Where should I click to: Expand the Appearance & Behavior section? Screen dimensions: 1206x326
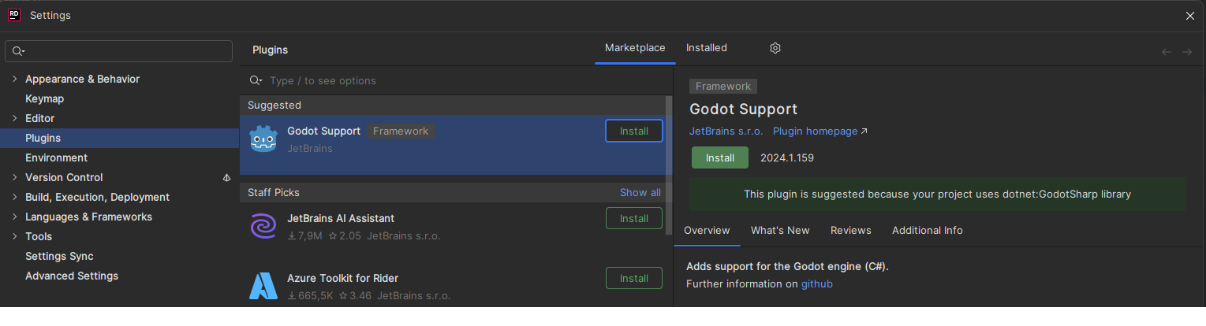[15, 79]
